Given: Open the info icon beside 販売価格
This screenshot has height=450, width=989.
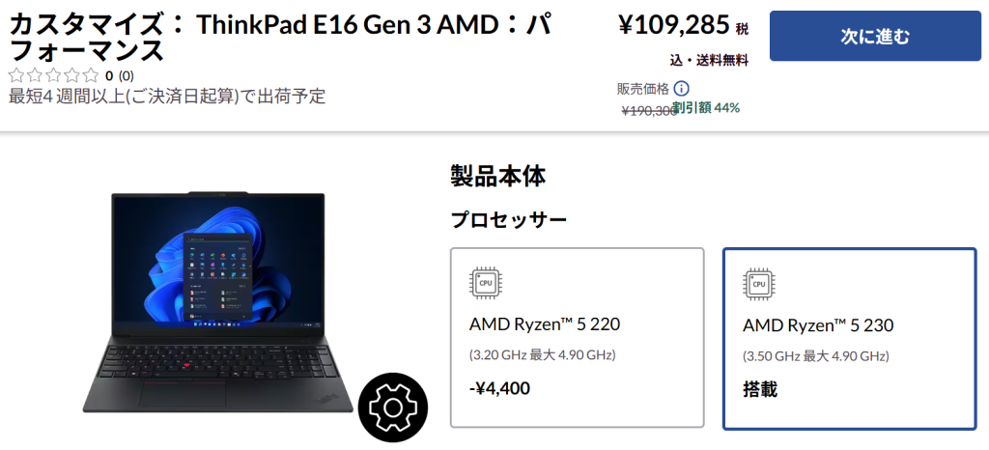Looking at the screenshot, I should click(x=681, y=89).
